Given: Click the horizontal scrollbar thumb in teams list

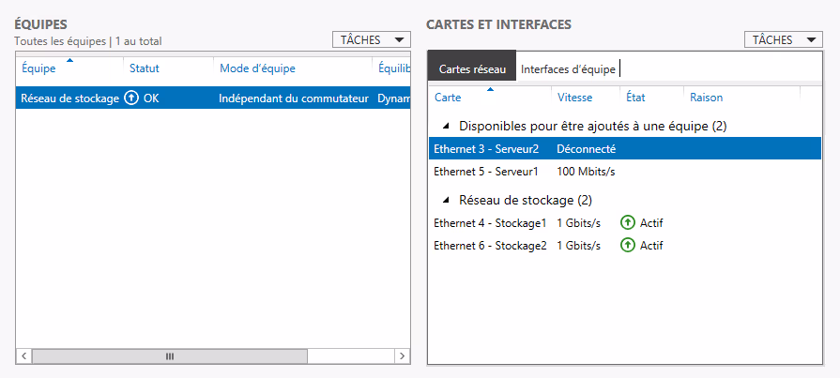Looking at the screenshot, I should (170, 356).
